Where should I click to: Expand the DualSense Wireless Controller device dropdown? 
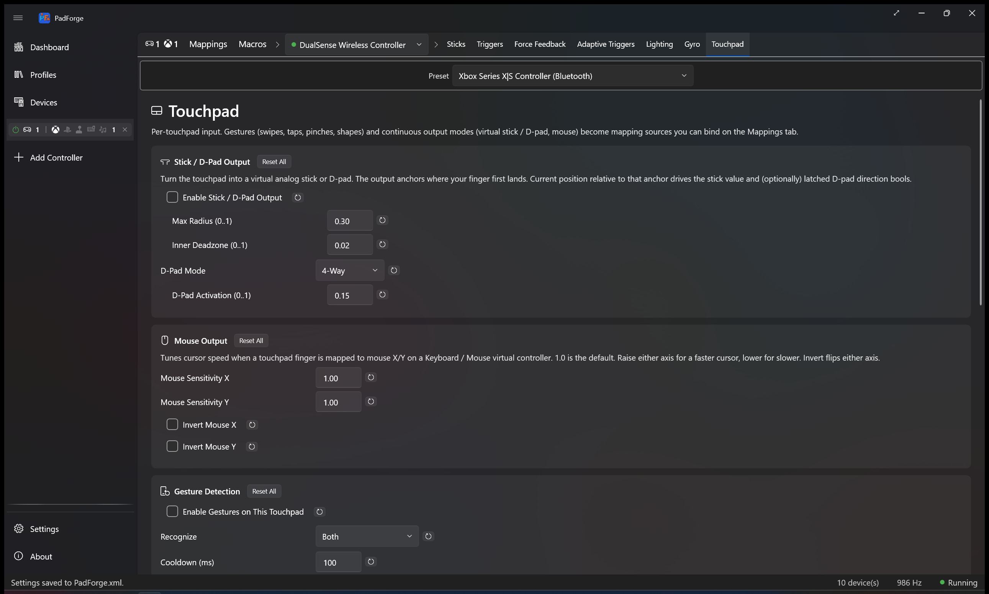[x=357, y=44]
